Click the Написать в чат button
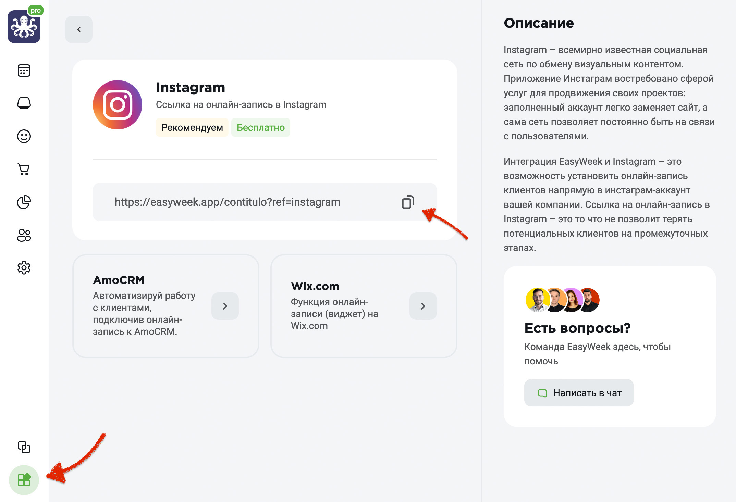Image resolution: width=736 pixels, height=502 pixels. coord(579,393)
